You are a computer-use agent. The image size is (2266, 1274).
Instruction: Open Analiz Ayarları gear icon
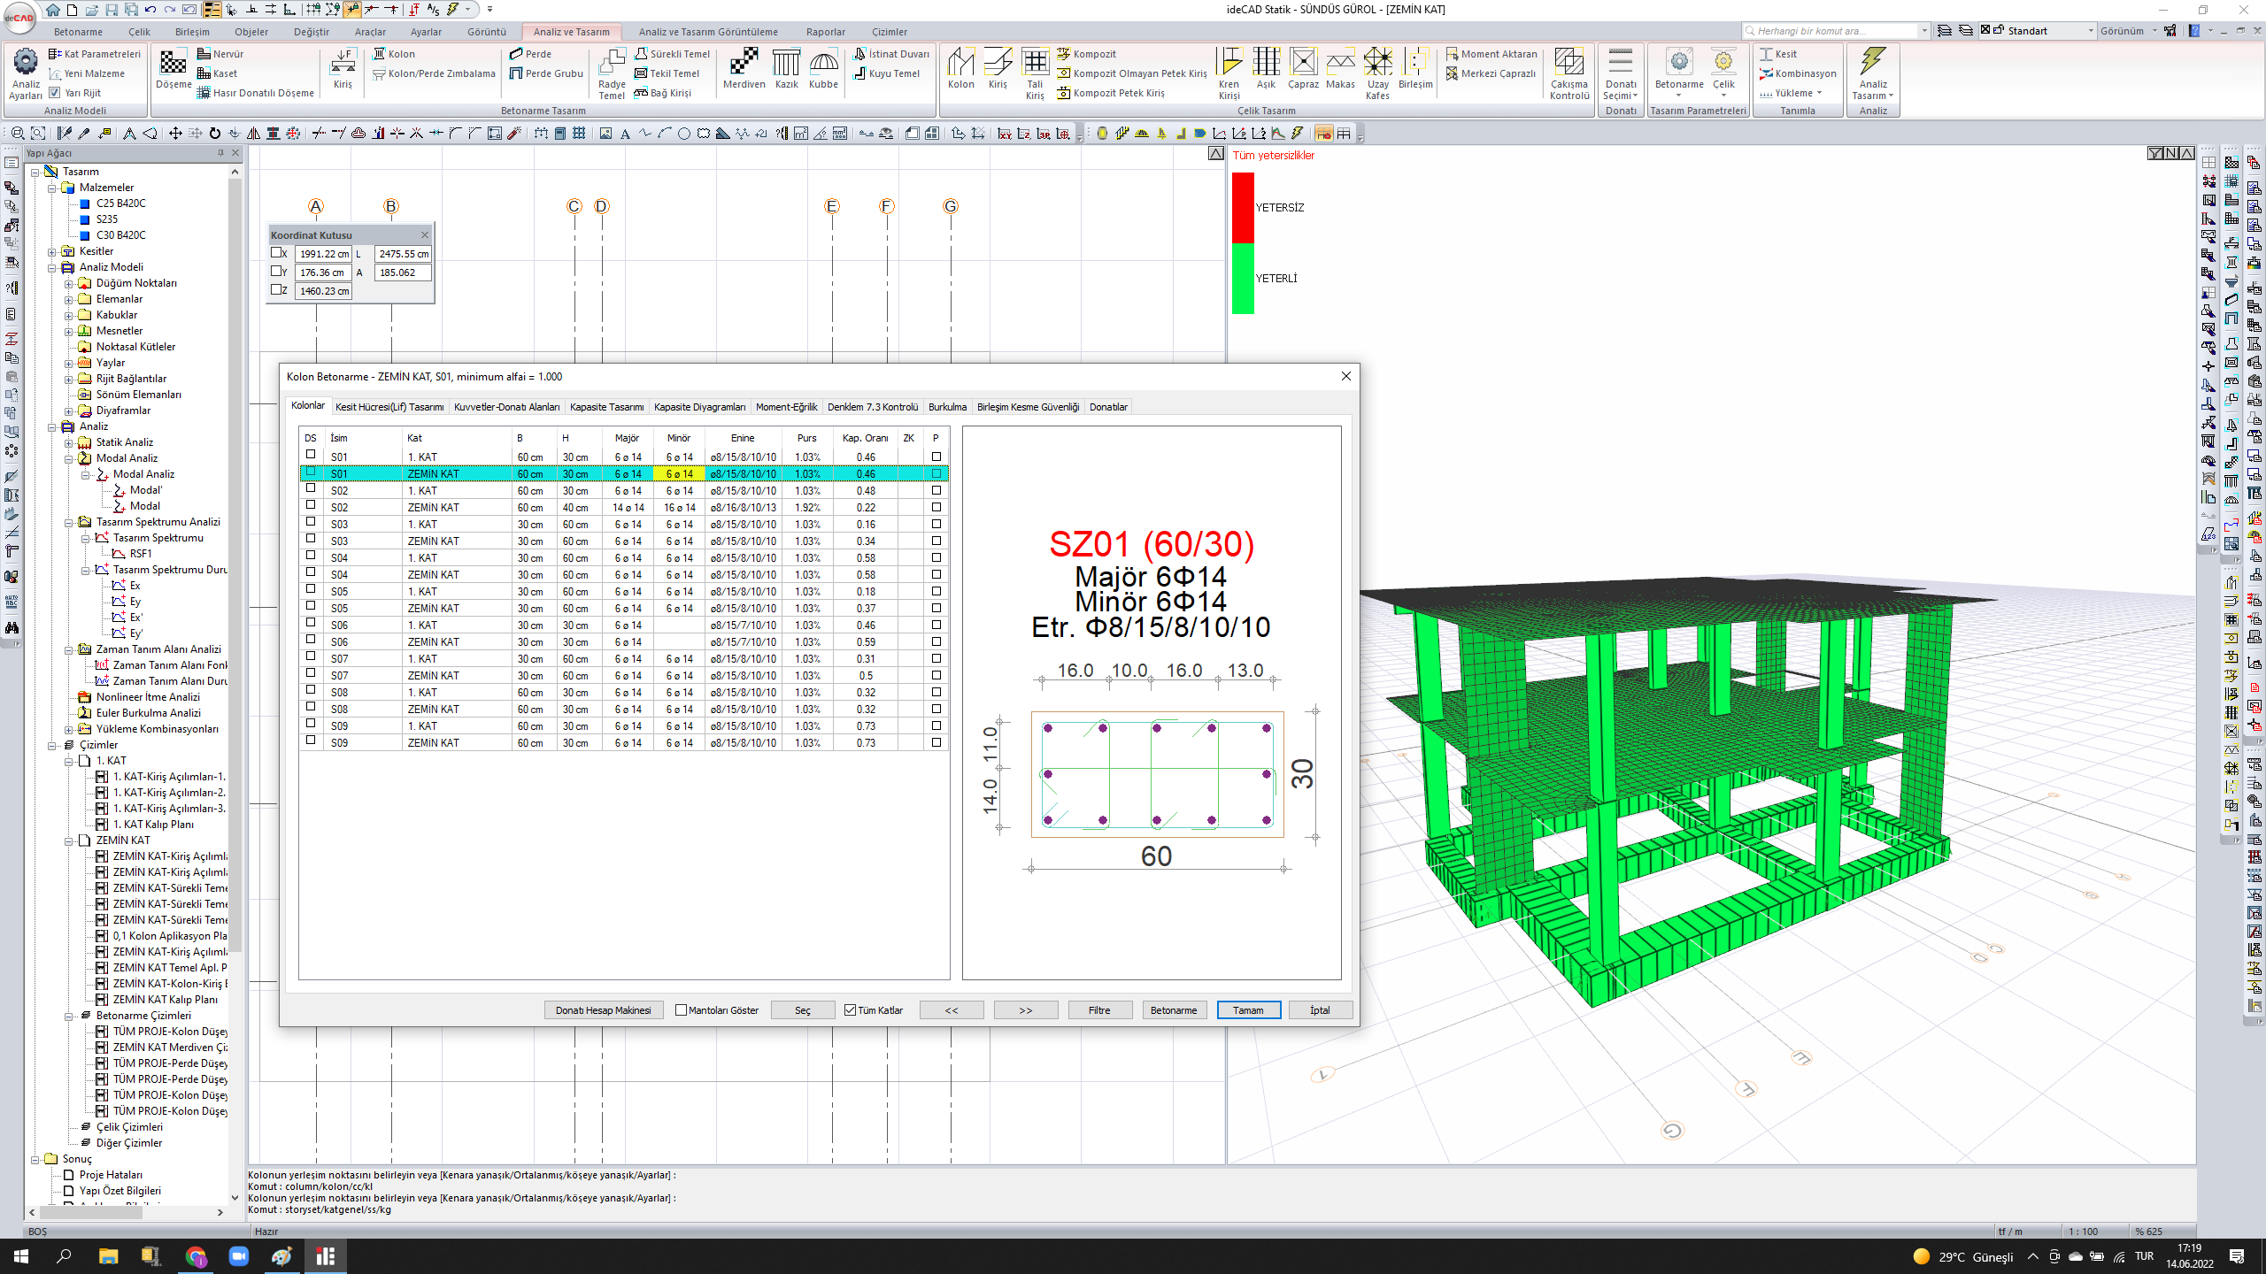(25, 73)
